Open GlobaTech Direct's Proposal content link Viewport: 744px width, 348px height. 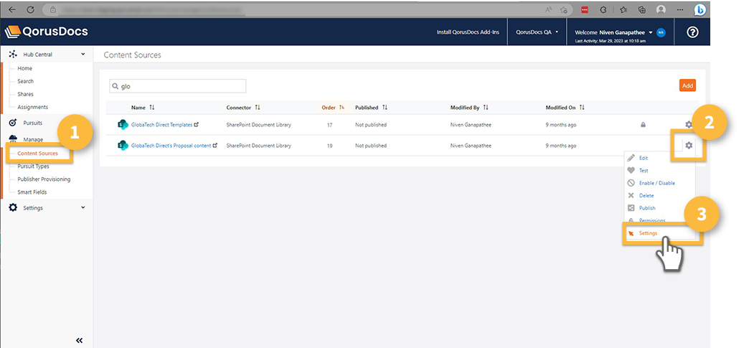click(171, 146)
